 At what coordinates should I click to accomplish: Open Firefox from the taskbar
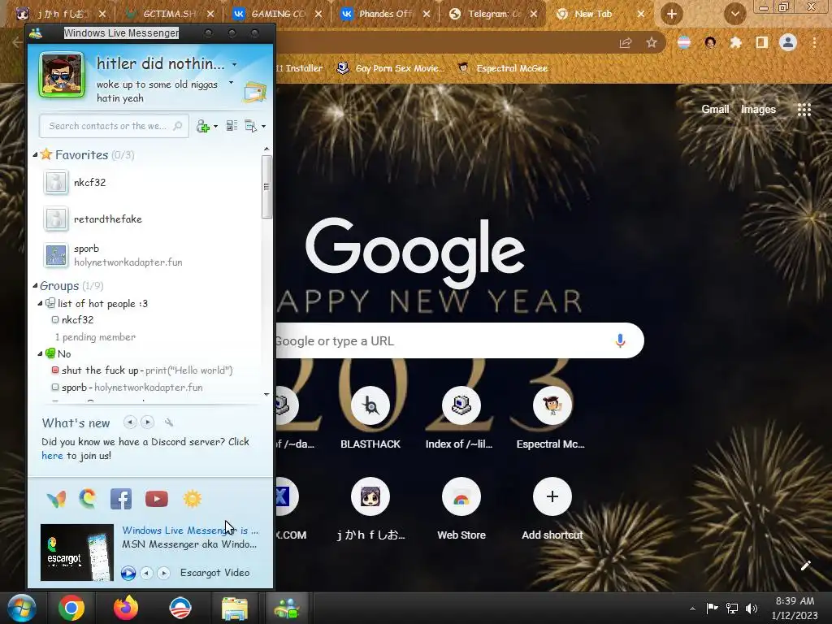click(x=126, y=608)
